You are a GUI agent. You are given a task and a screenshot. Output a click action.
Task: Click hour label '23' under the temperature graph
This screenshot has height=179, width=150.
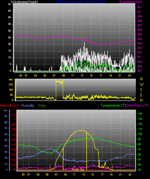click(x=130, y=174)
